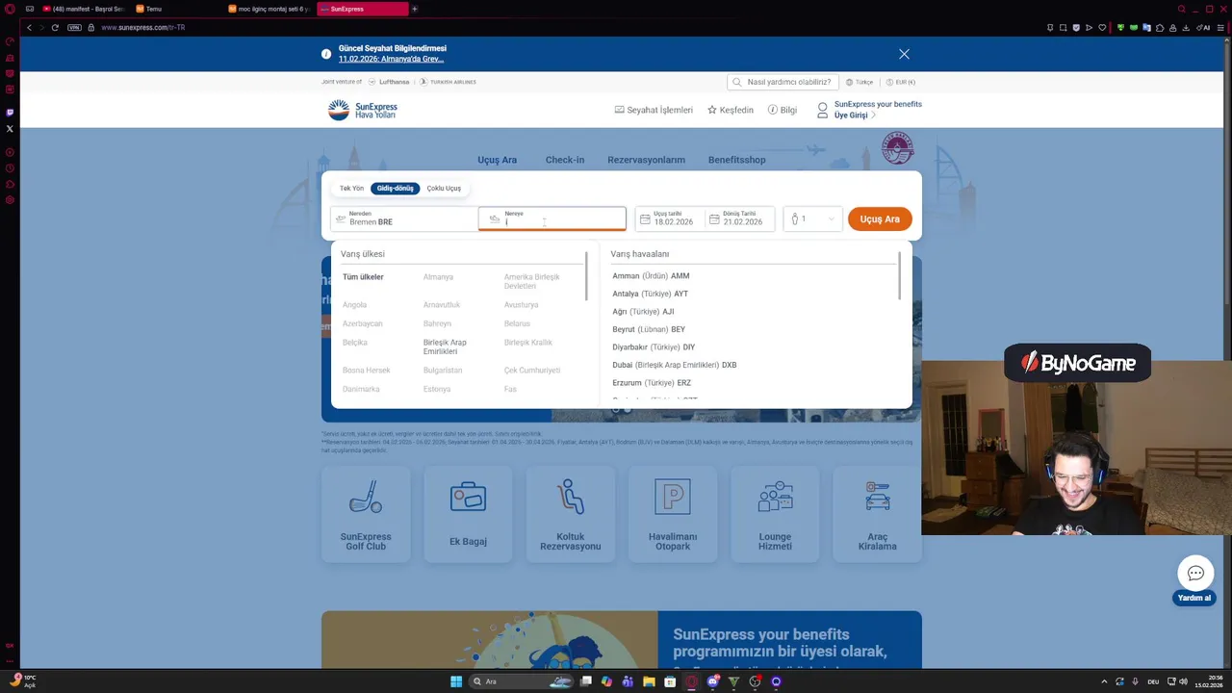Select Birleşik Arap Emirlikleri country

point(445,346)
